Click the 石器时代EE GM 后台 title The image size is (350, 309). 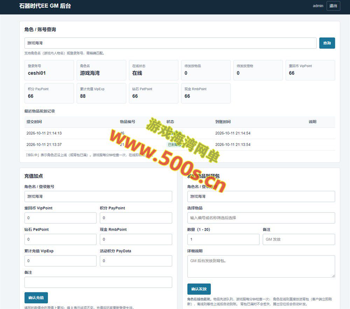pos(45,6)
